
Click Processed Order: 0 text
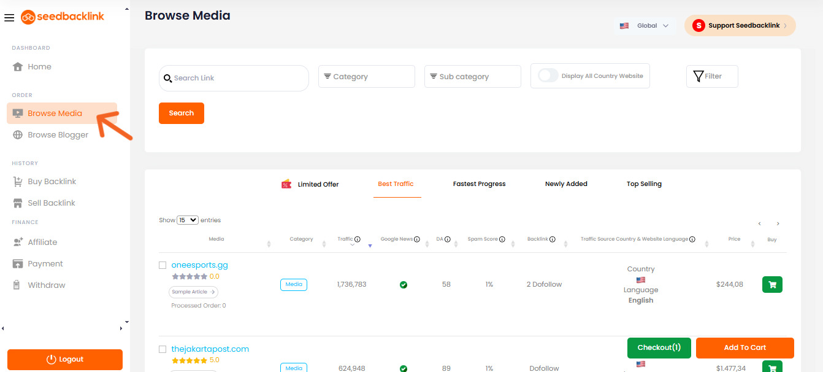[199, 306]
